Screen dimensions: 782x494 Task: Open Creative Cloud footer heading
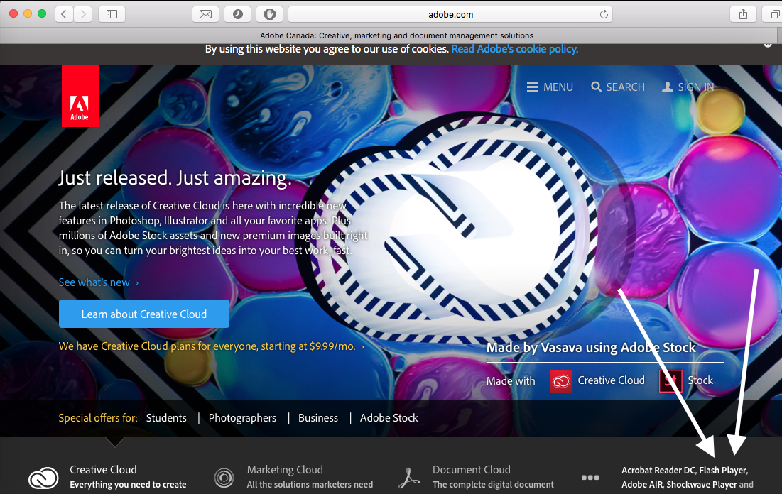click(x=103, y=470)
